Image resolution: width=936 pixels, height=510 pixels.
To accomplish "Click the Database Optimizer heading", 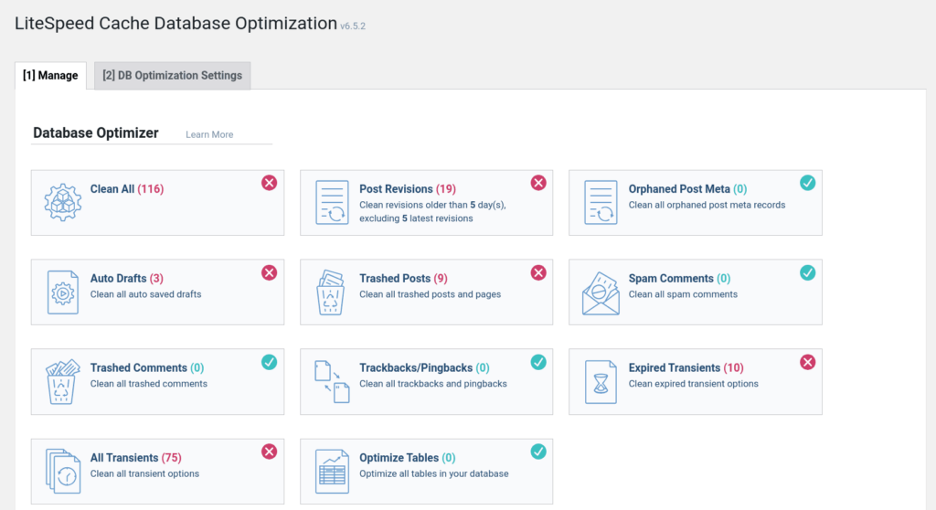I will pyautogui.click(x=95, y=133).
